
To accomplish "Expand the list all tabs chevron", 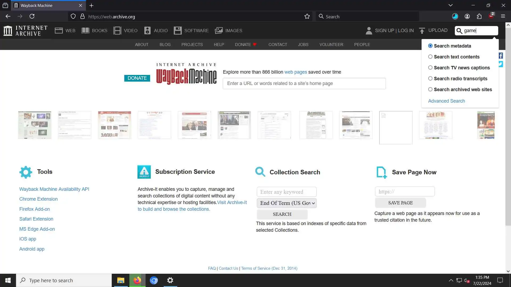I will pyautogui.click(x=450, y=5).
